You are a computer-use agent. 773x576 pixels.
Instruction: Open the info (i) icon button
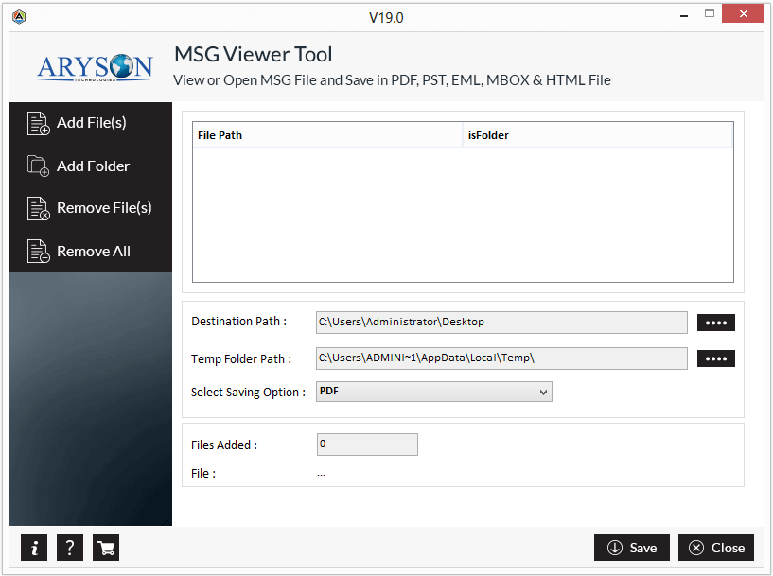click(x=34, y=548)
